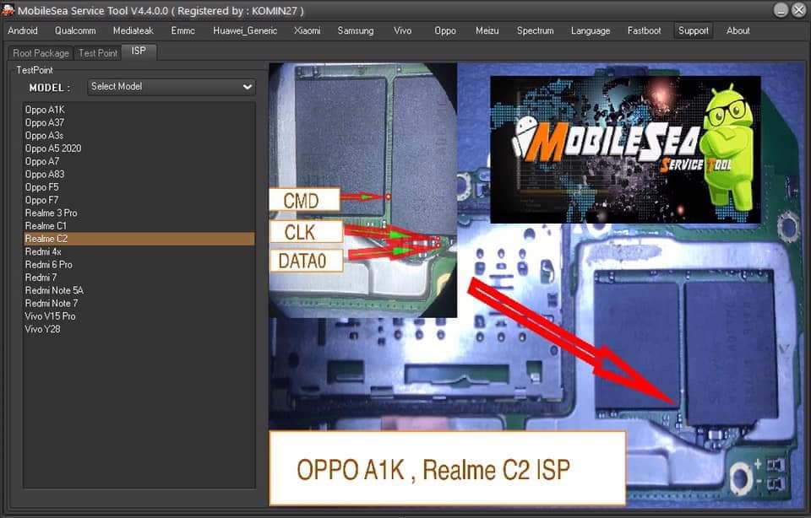The height and width of the screenshot is (518, 811).
Task: Select Oppo A1K in the list
Action: point(139,110)
